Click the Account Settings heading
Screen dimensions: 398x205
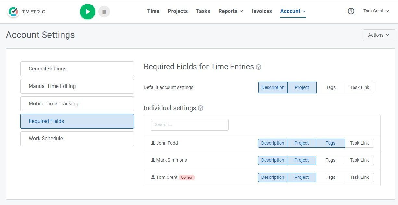point(40,35)
